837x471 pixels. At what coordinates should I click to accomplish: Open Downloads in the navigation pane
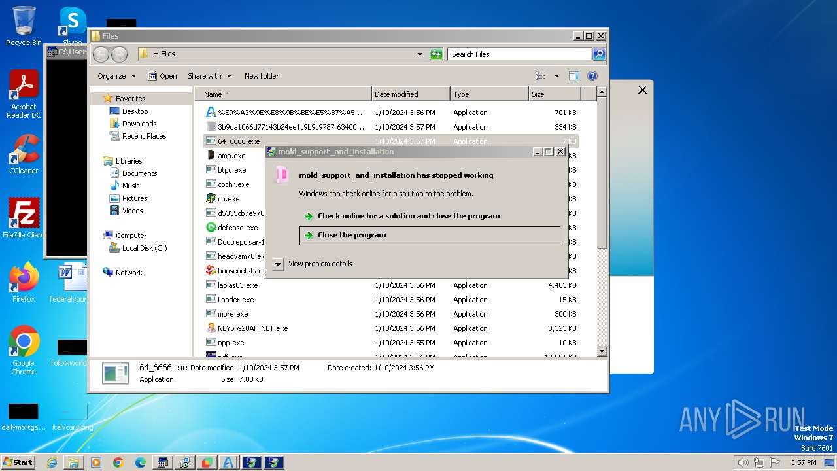[x=139, y=124]
